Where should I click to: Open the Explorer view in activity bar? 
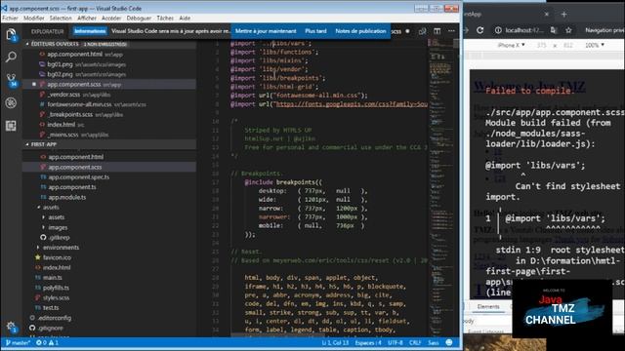click(11, 34)
